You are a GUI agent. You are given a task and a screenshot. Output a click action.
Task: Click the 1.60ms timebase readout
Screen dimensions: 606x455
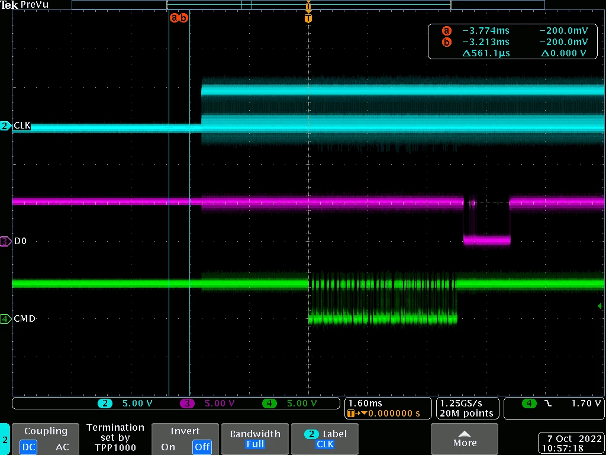coord(365,403)
